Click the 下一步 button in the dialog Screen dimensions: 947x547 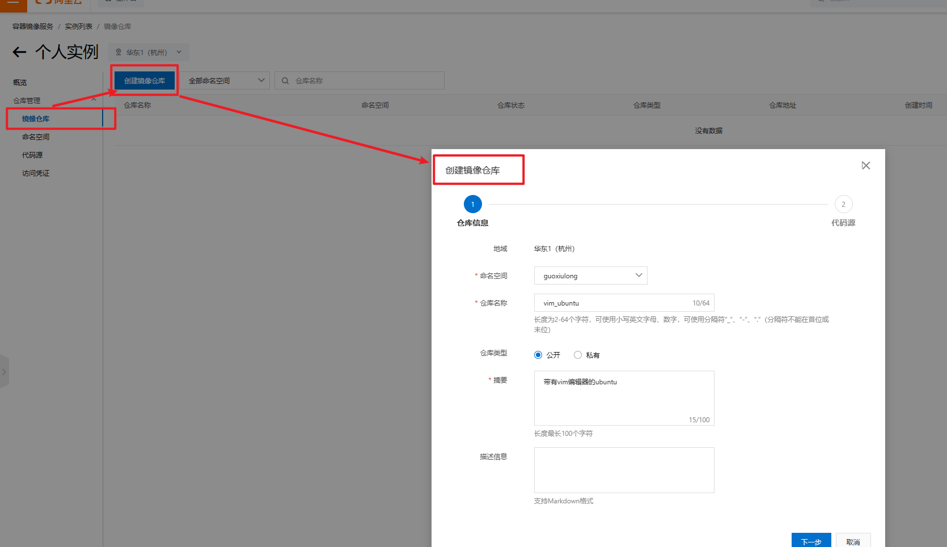[x=811, y=541]
